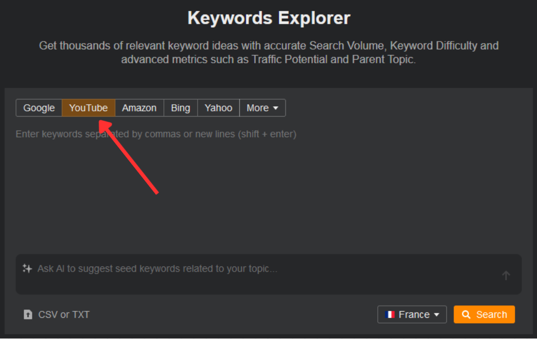Screen dimensions: 537x339
Task: Upload a CSV or TXT file
Action: click(57, 314)
